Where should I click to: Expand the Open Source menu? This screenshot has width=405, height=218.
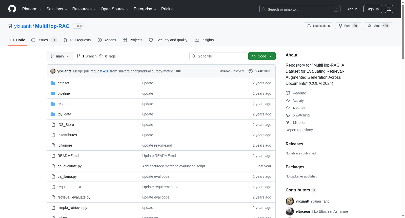point(115,9)
